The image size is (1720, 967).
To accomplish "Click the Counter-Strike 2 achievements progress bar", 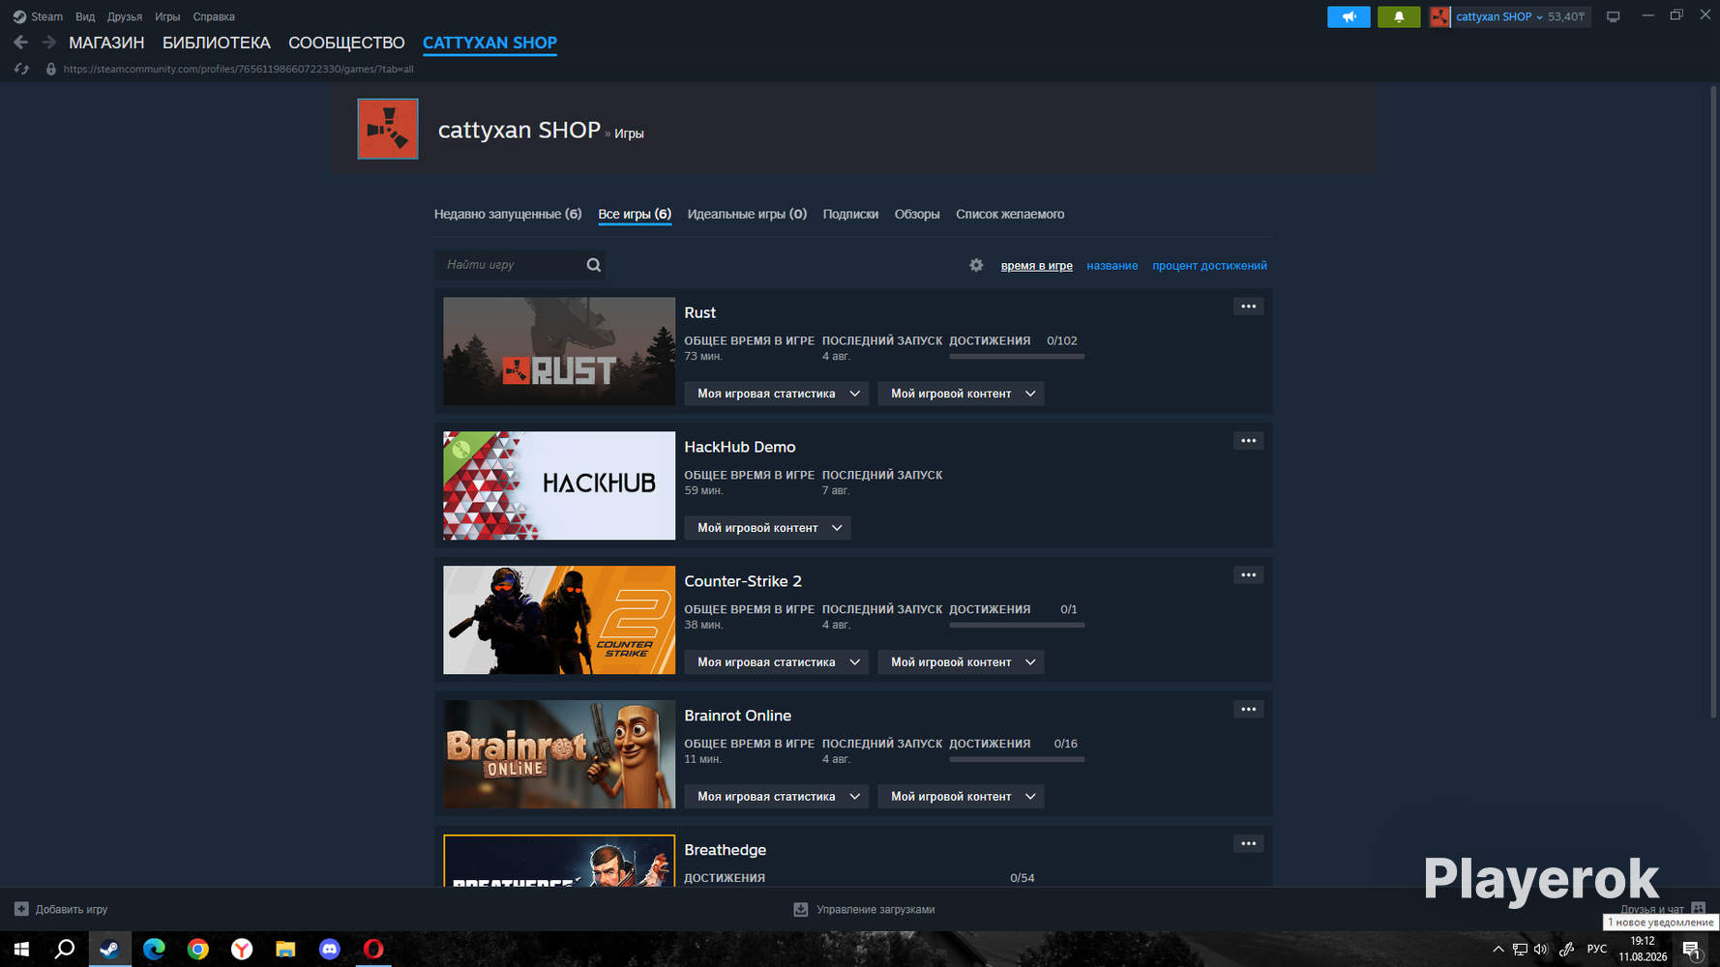I will 1017,626.
